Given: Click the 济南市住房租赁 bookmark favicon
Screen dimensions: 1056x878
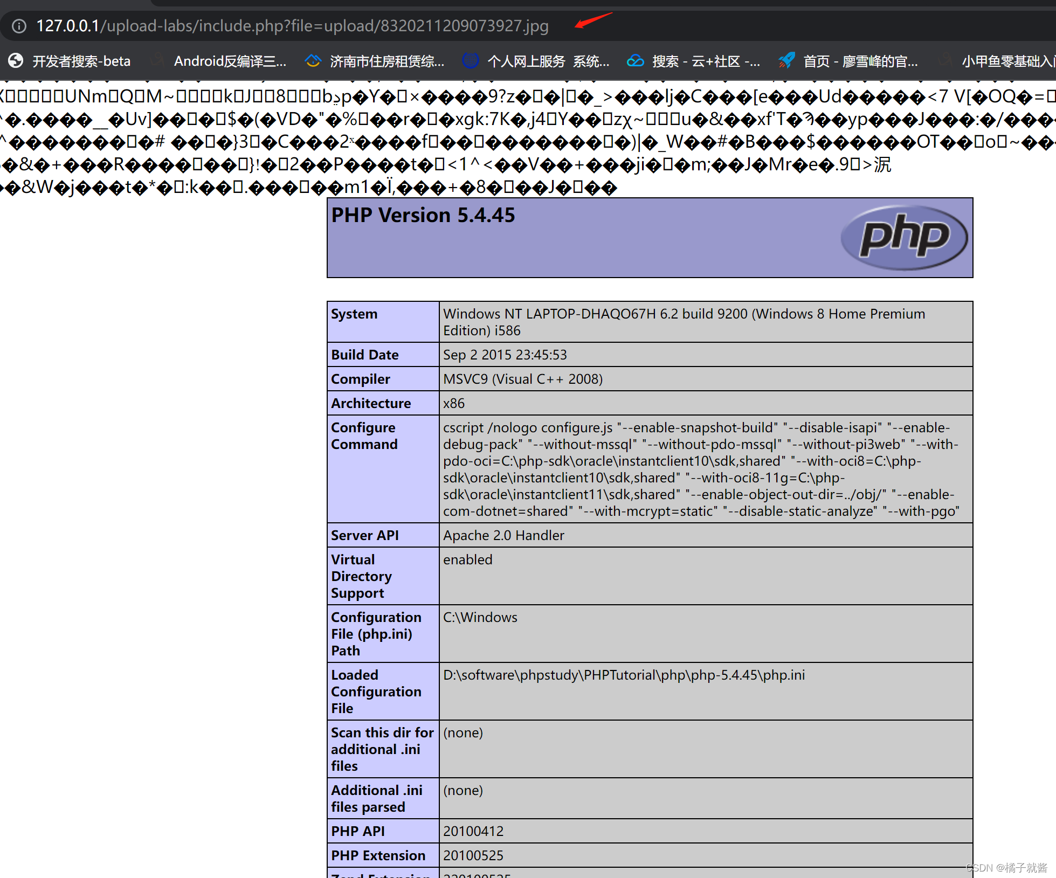Looking at the screenshot, I should pyautogui.click(x=313, y=60).
